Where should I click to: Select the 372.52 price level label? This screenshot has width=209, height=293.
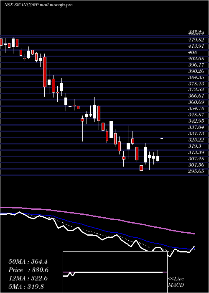pyautogui.click(x=196, y=90)
